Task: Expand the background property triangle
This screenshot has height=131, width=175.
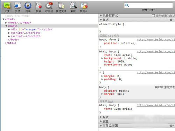Action: [102, 58]
